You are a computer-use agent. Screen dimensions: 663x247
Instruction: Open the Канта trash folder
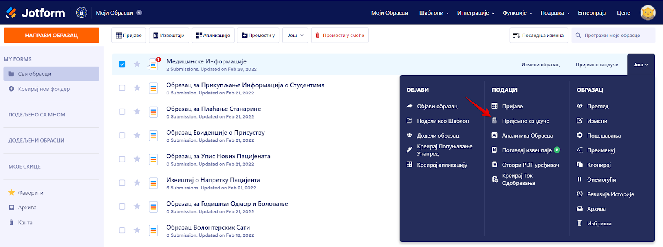[21, 222]
